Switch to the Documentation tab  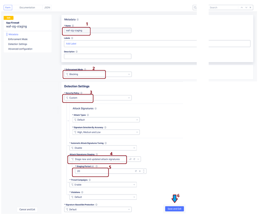click(x=27, y=7)
